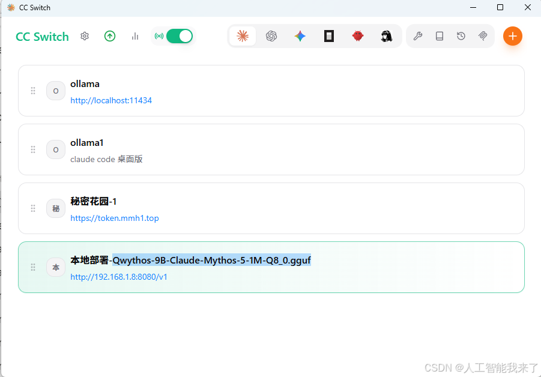Click the 'O' avatar of ollama
541x377 pixels.
coord(56,91)
